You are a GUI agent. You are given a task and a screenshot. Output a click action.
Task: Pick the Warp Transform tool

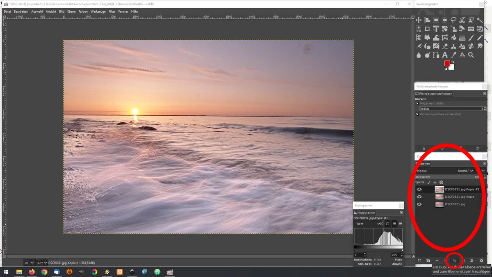tap(436, 37)
